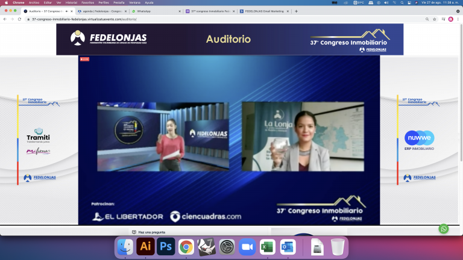Open the tab search dropdown arrow

click(x=458, y=11)
